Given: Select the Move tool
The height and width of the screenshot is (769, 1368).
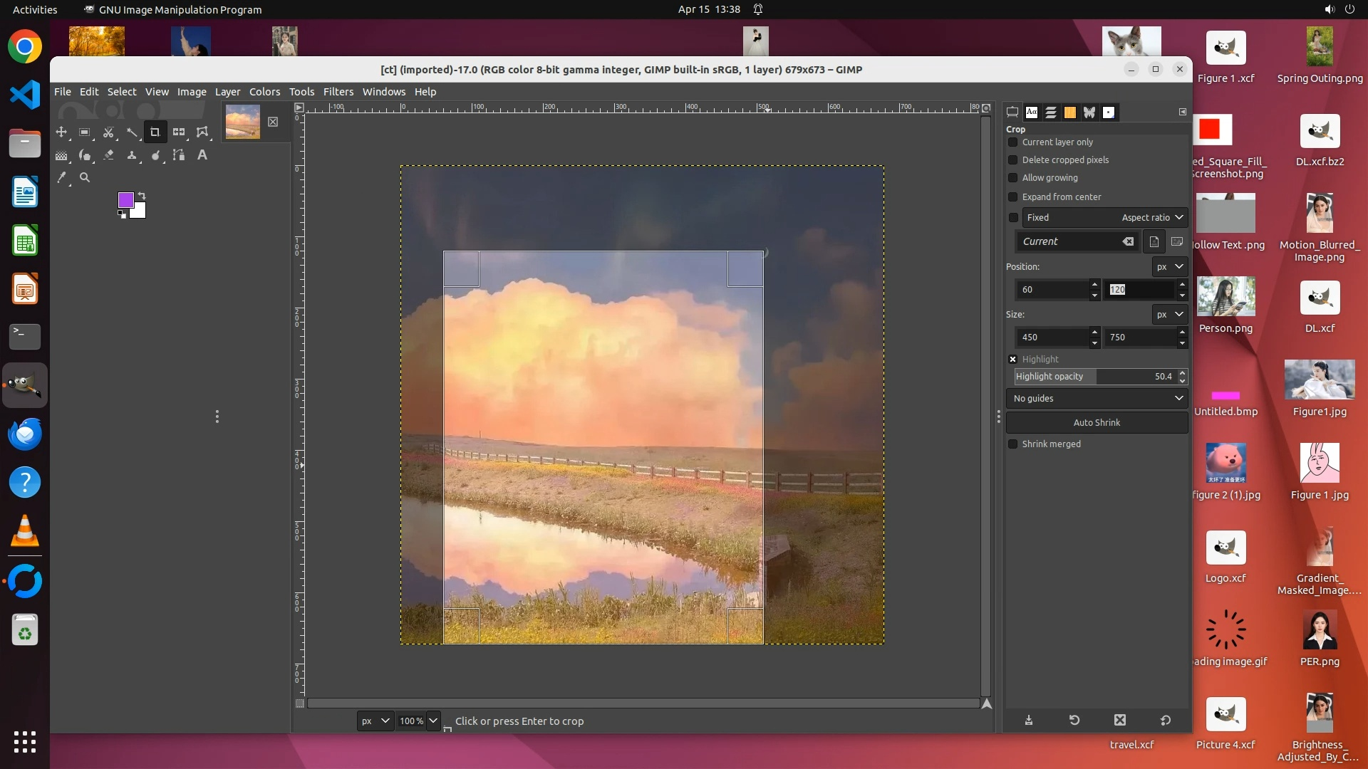Looking at the screenshot, I should [x=61, y=132].
